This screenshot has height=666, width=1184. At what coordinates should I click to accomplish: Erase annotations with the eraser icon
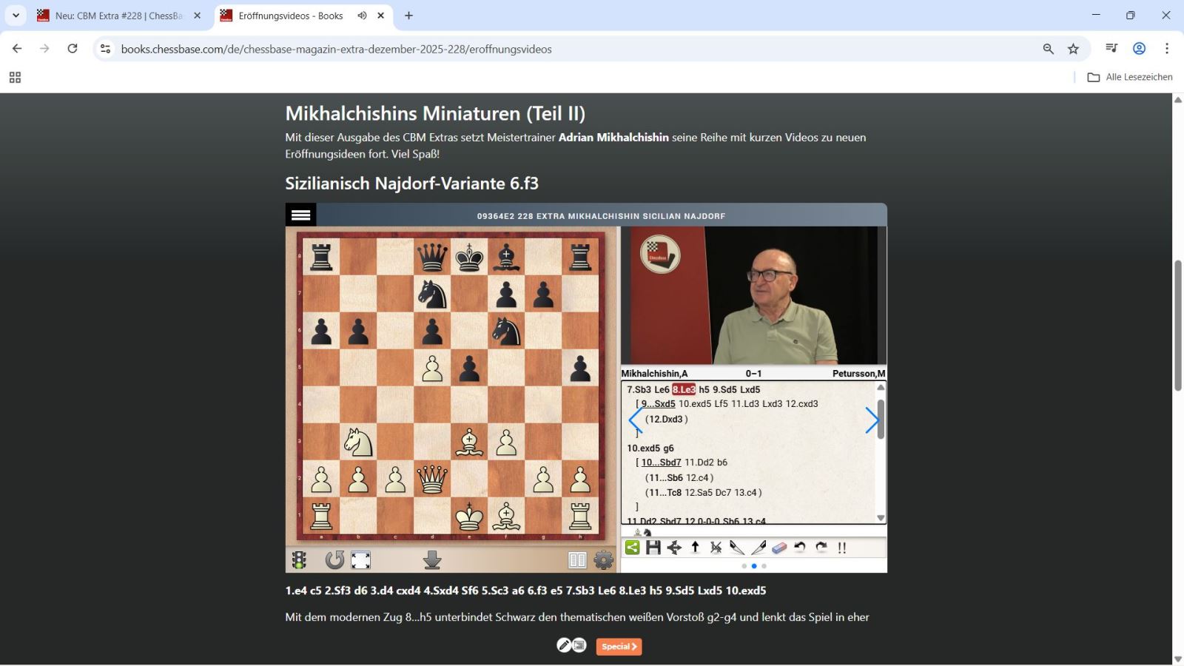pyautogui.click(x=779, y=548)
